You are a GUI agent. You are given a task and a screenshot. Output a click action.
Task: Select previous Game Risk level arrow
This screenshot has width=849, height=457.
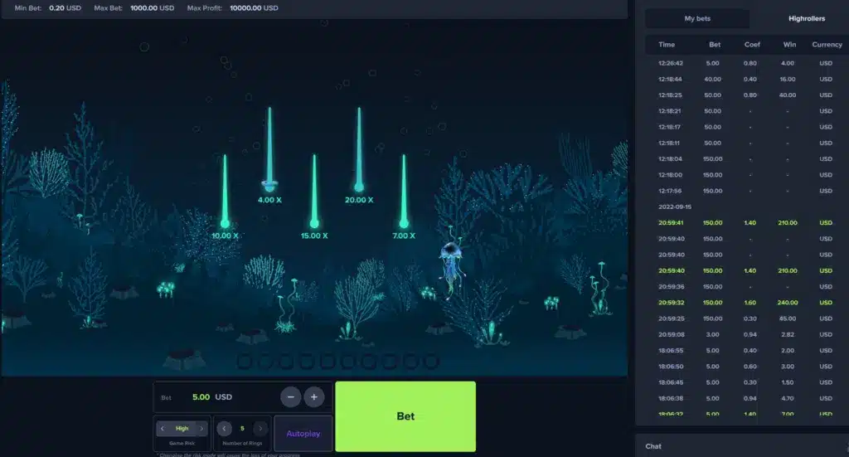point(162,428)
